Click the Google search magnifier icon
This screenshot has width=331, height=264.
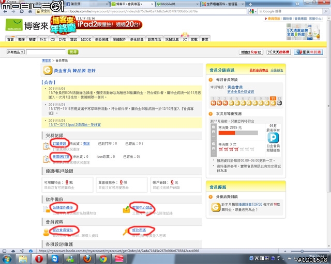coord(326,11)
